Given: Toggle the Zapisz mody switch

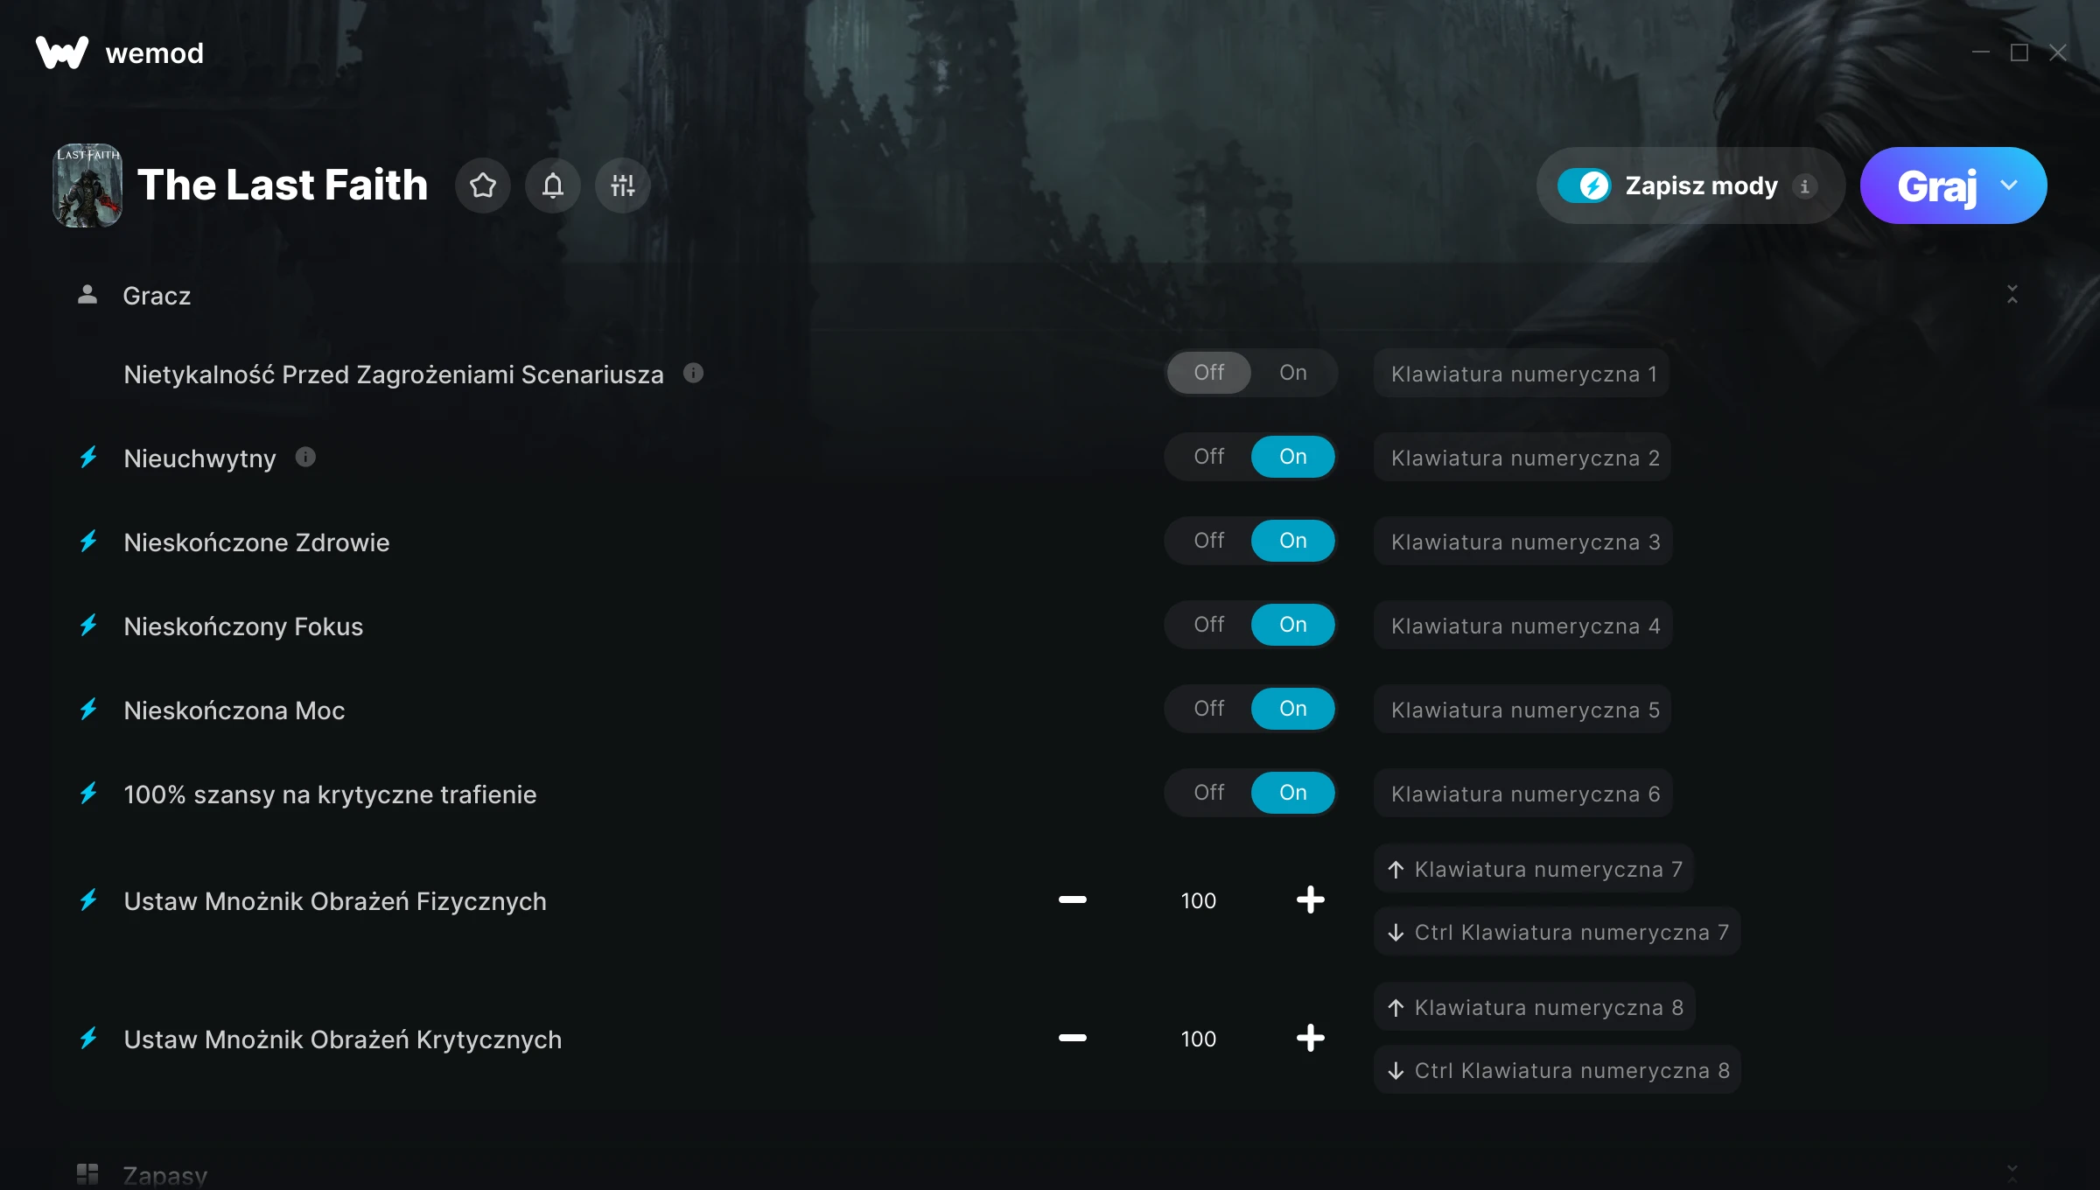Looking at the screenshot, I should coord(1584,185).
